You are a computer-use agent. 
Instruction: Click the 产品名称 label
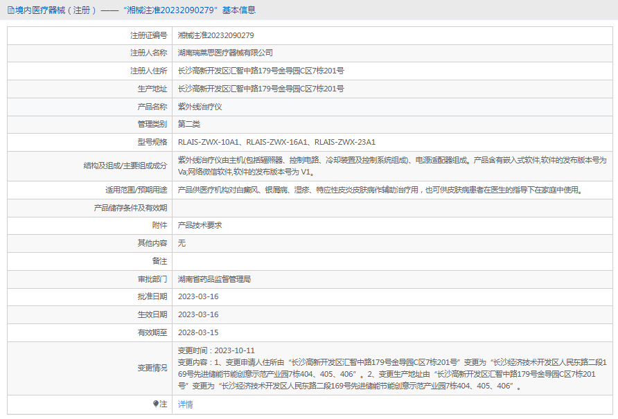click(x=152, y=107)
